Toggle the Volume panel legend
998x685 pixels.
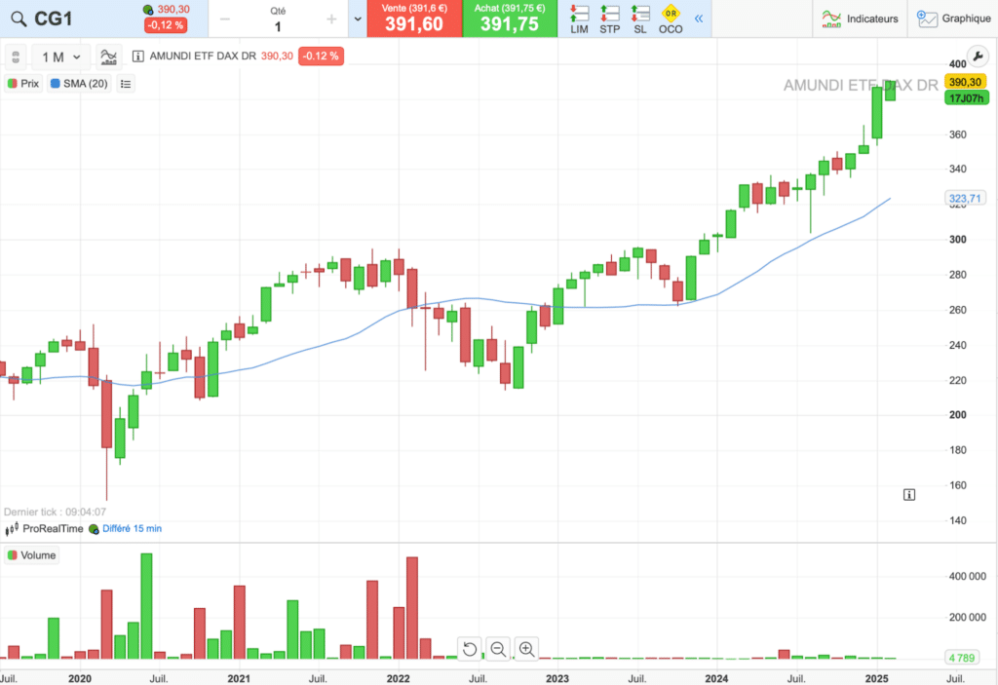pos(32,555)
